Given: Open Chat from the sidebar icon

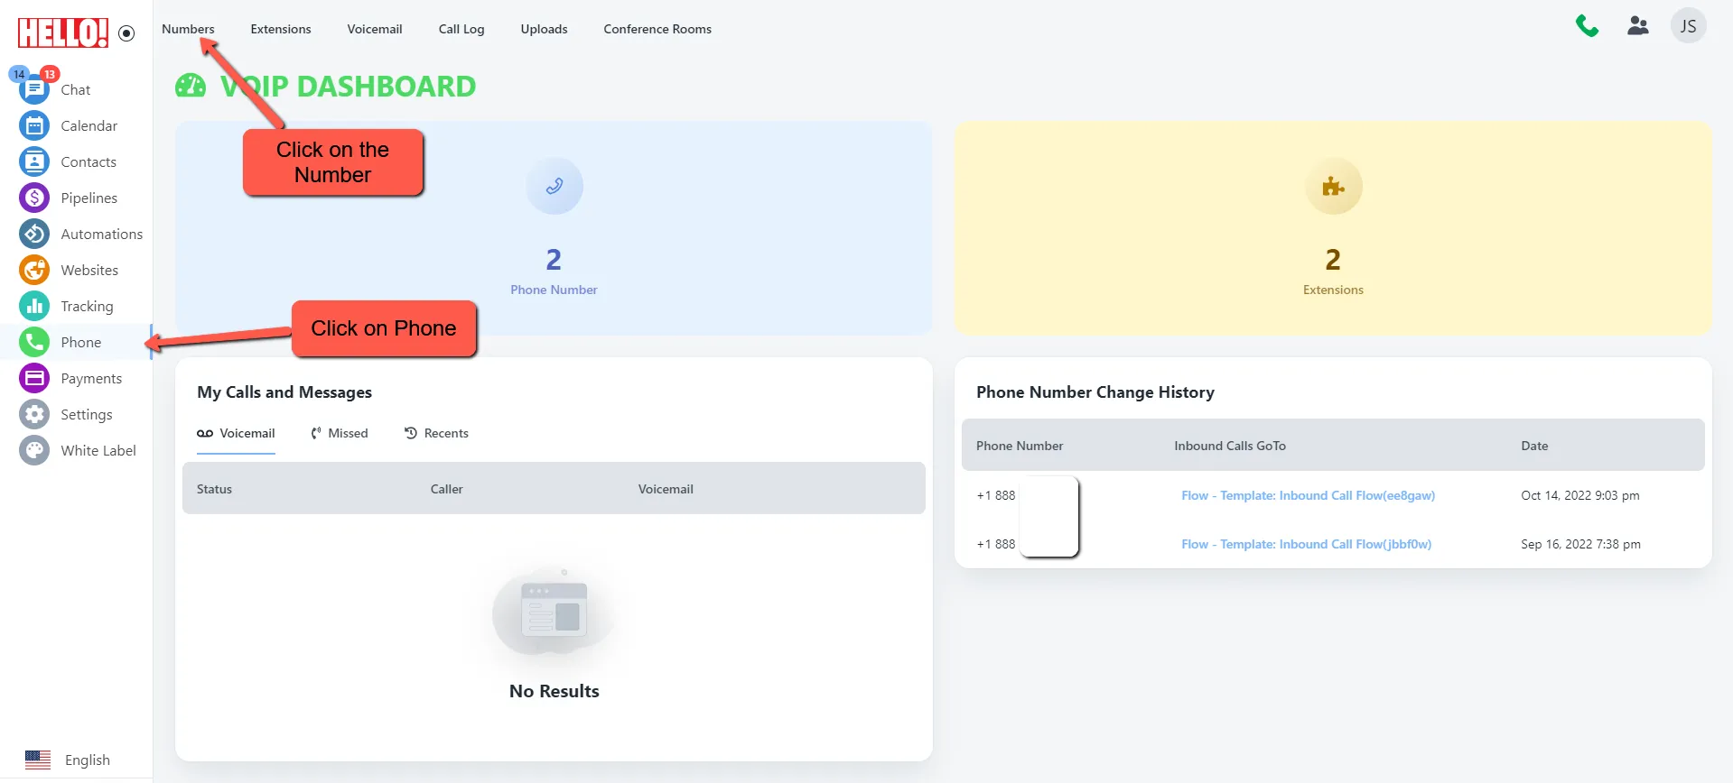Looking at the screenshot, I should 34,90.
